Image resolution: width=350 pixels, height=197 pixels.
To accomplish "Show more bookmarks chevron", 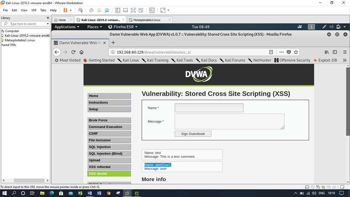I will pyautogui.click(x=345, y=60).
